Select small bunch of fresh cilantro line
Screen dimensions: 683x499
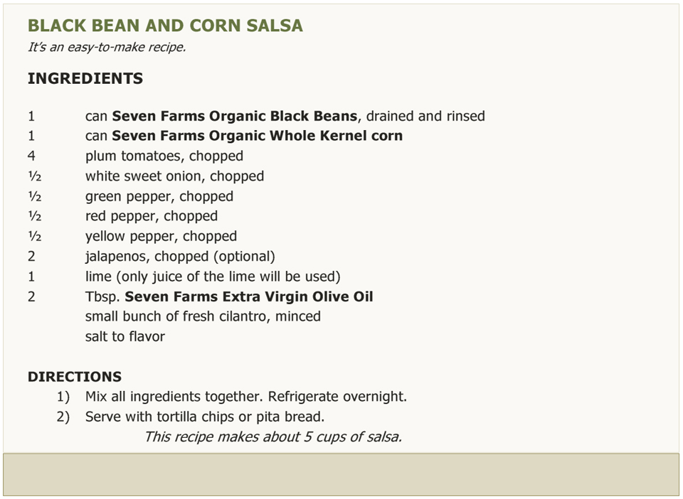203,316
